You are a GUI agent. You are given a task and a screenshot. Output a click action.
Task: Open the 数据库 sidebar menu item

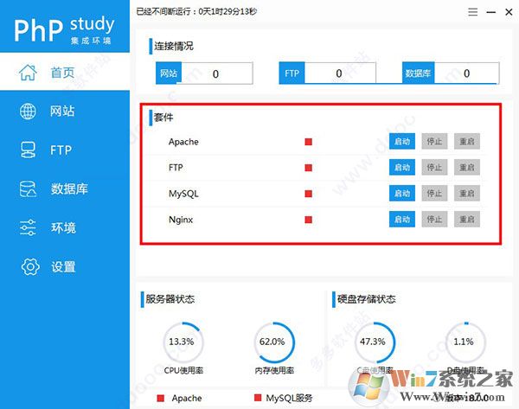pos(65,189)
